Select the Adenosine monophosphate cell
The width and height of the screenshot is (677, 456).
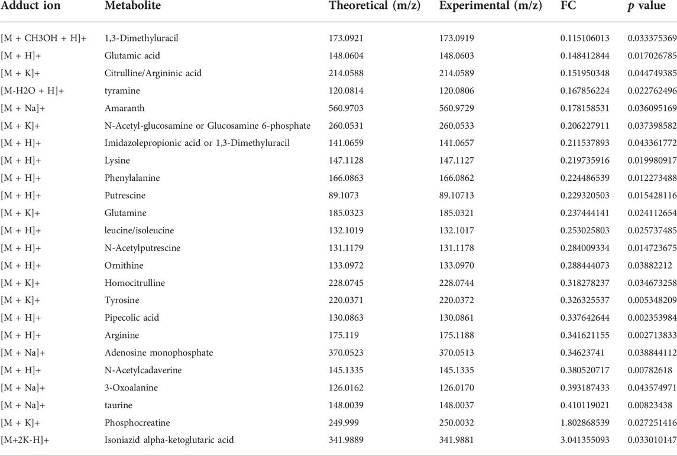click(x=159, y=353)
